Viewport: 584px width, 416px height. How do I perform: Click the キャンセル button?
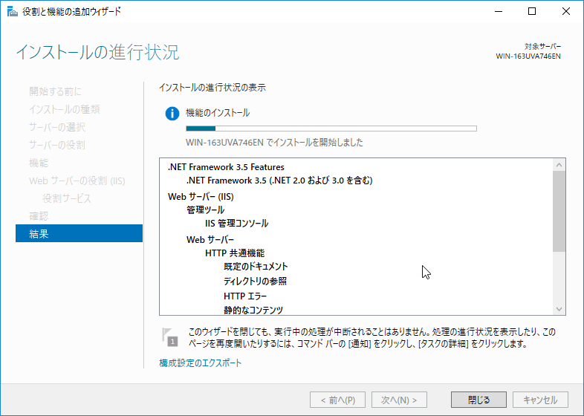pos(540,400)
